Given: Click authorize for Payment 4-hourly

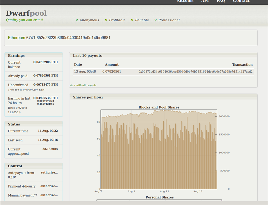Looking at the screenshot, I should pyautogui.click(x=49, y=186).
